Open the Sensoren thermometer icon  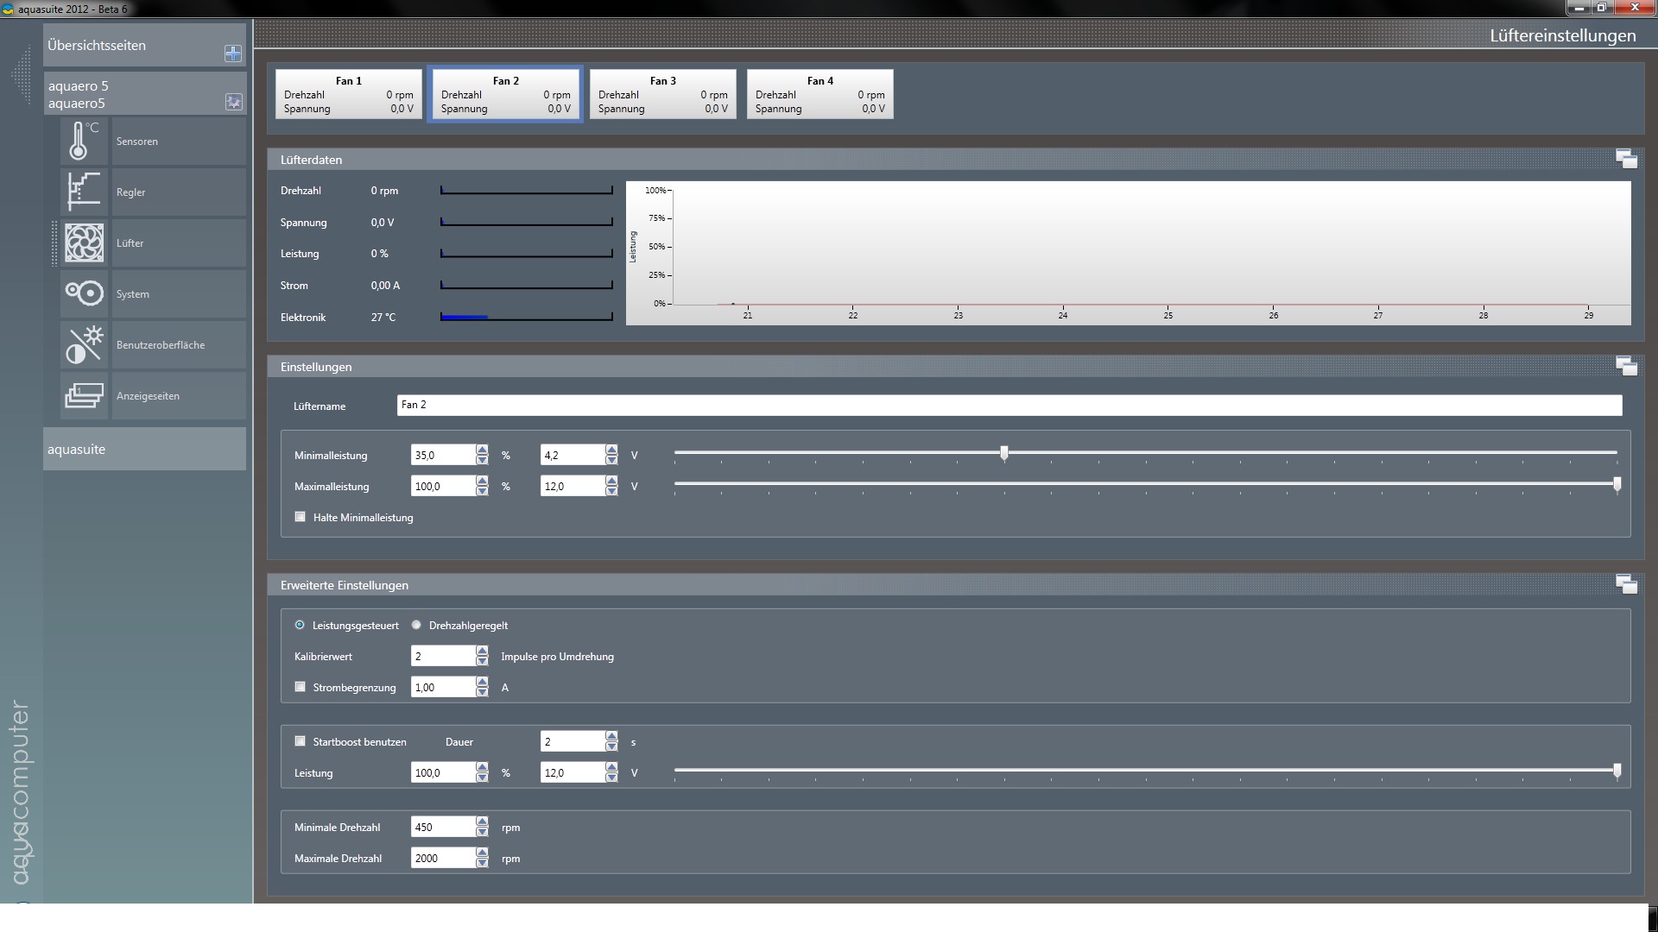point(84,141)
